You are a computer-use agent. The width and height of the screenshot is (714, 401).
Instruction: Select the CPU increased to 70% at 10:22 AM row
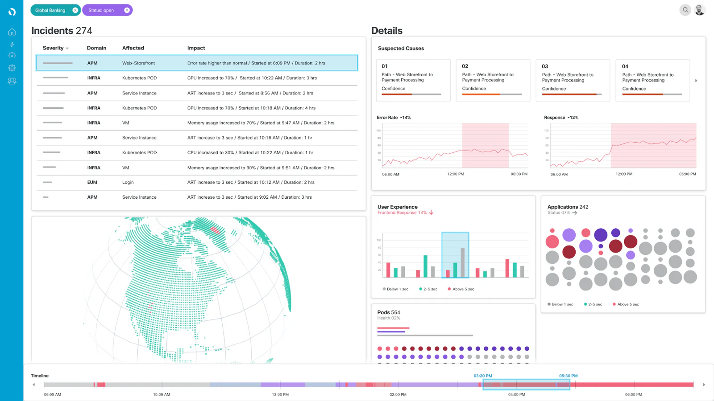pyautogui.click(x=197, y=78)
